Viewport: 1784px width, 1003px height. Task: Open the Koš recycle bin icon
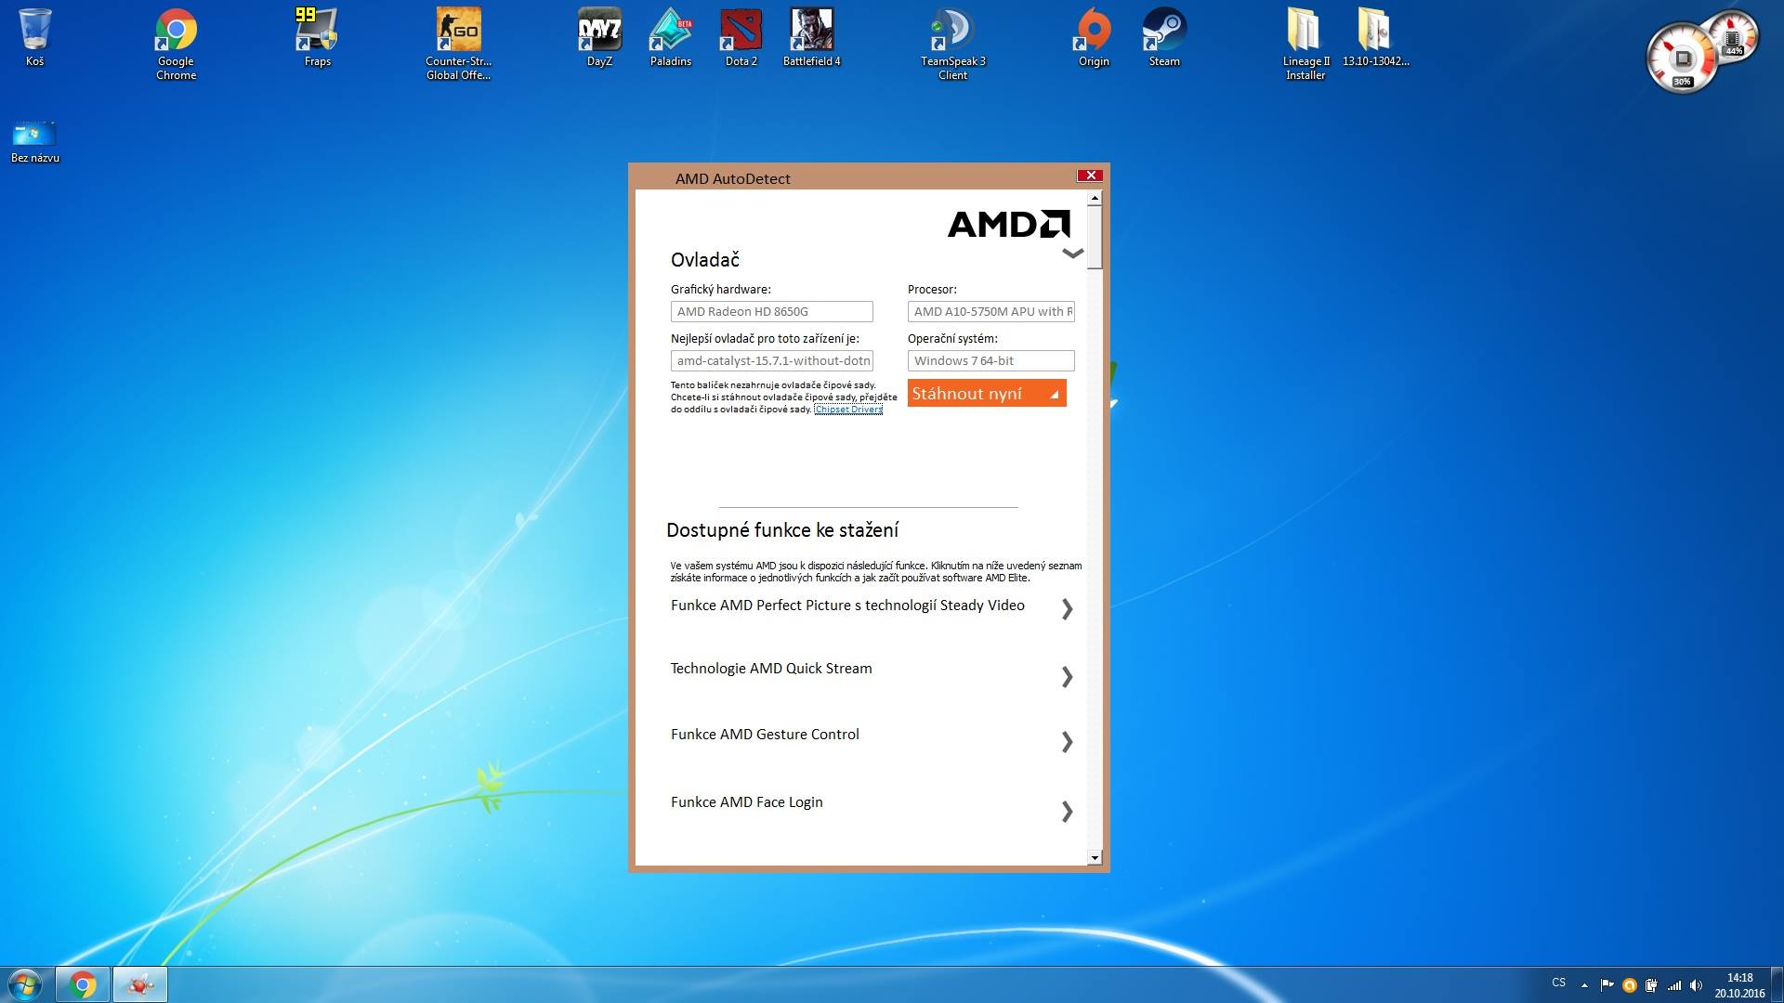(x=34, y=38)
